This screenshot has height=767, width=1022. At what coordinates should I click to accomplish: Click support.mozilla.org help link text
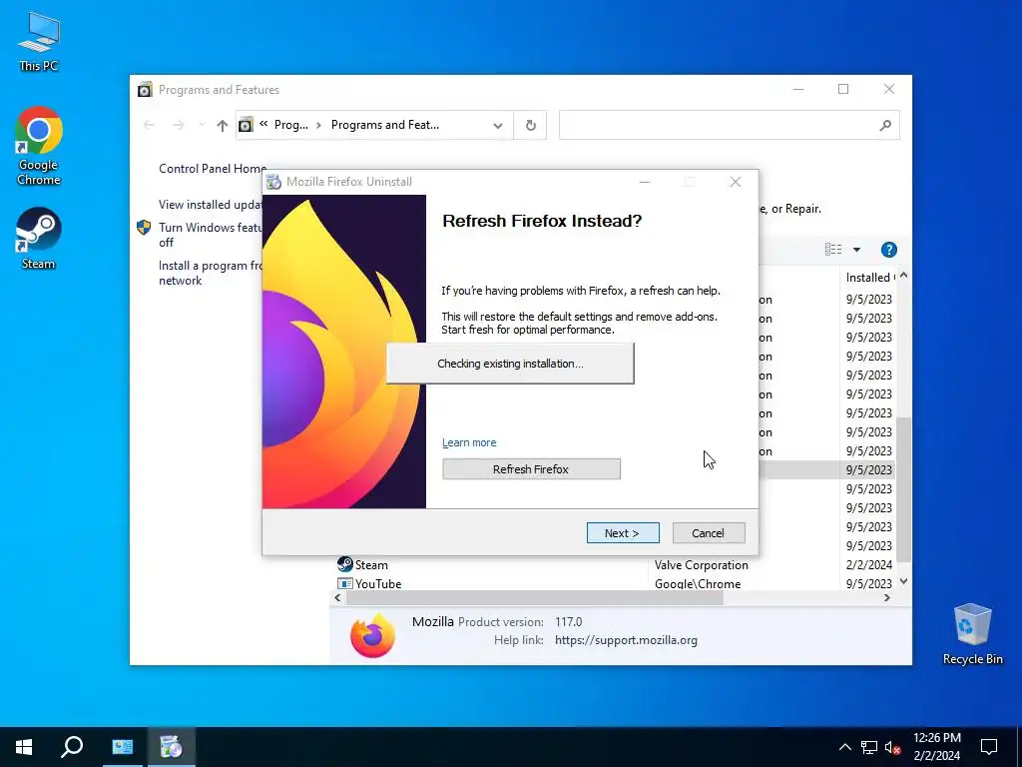626,640
